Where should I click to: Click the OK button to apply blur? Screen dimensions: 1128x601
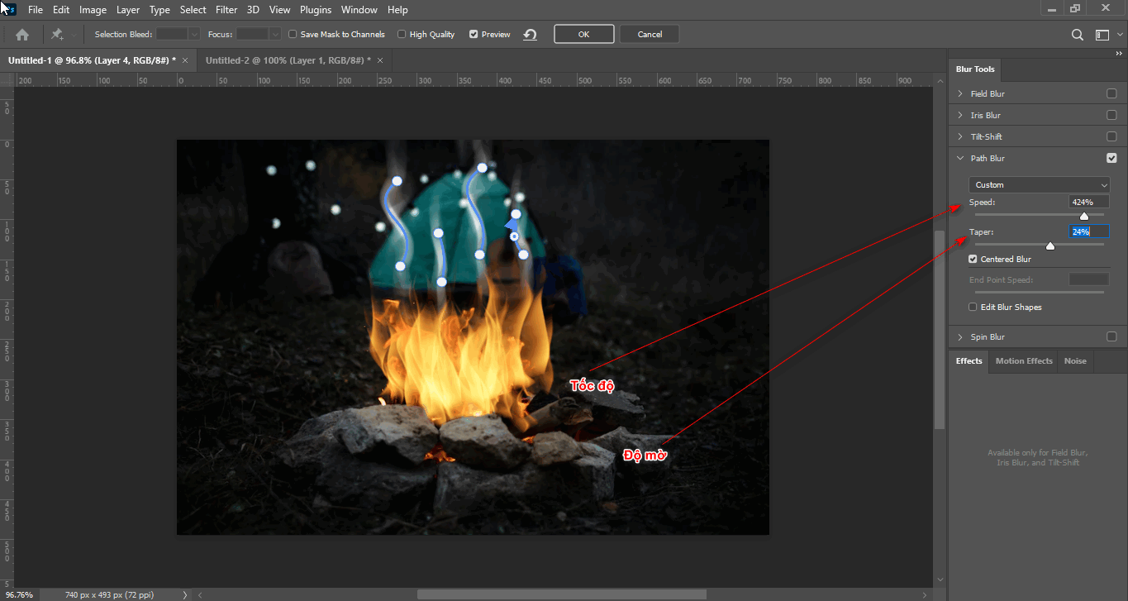(x=583, y=34)
